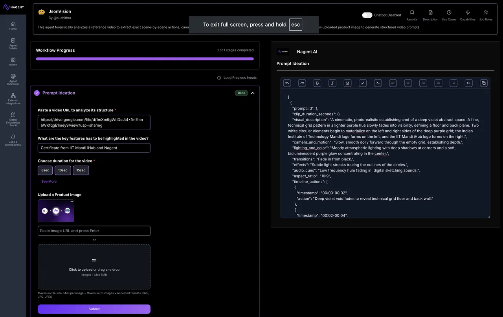The image size is (503, 317).
Task: Click the Paste image URL field
Action: 94,231
